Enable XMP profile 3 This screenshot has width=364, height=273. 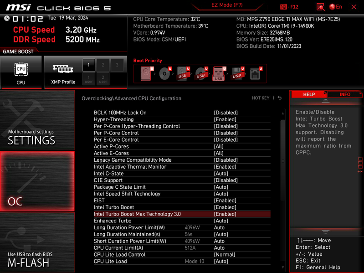[x=117, y=65]
